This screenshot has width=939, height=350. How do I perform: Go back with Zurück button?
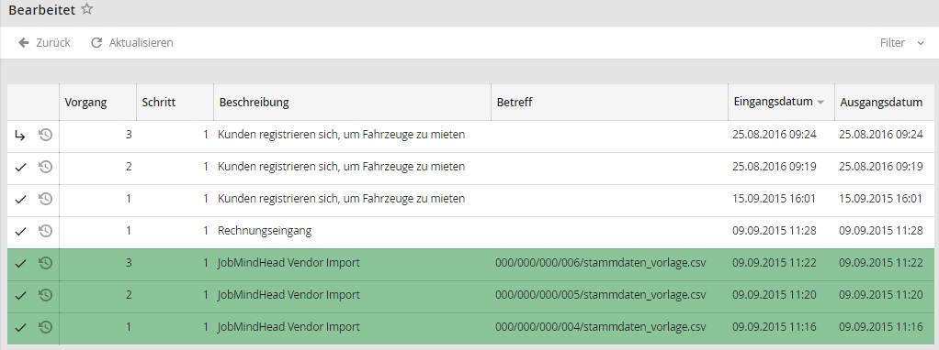tap(44, 43)
